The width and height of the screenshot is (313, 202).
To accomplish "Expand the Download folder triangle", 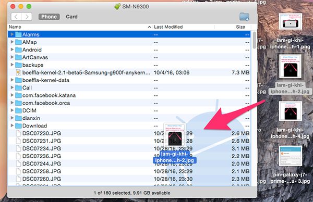I will (12, 125).
